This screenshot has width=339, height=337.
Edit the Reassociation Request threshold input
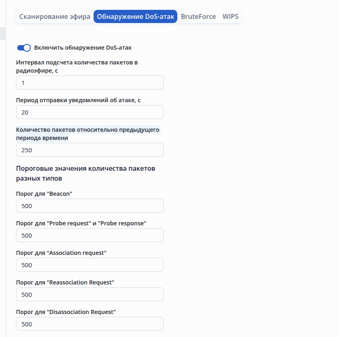(89, 294)
